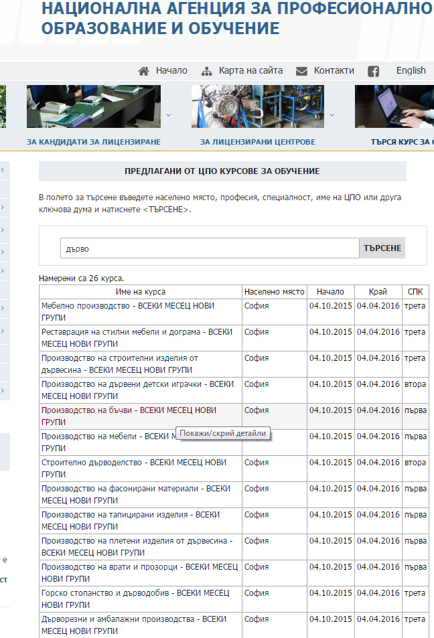The width and height of the screenshot is (434, 638).
Task: Open the Facebook icon link
Action: 373,71
